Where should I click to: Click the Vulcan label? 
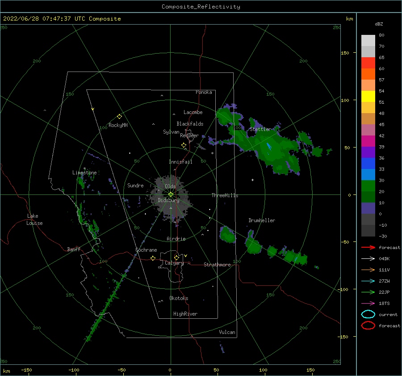[227, 332]
